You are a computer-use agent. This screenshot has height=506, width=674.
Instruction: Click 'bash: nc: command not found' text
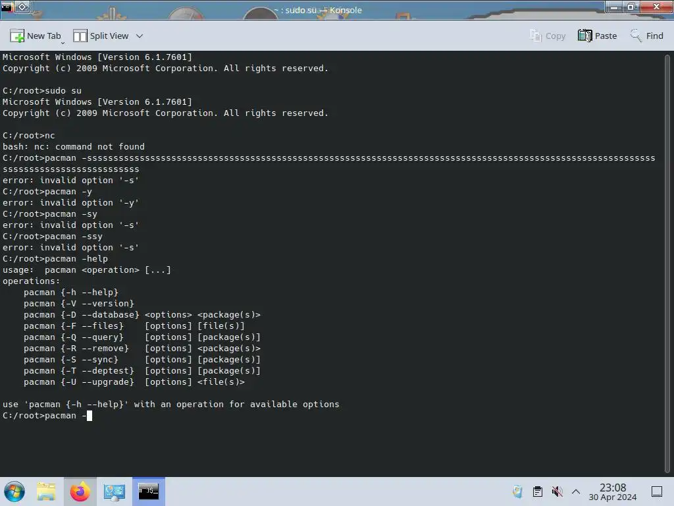click(x=74, y=147)
